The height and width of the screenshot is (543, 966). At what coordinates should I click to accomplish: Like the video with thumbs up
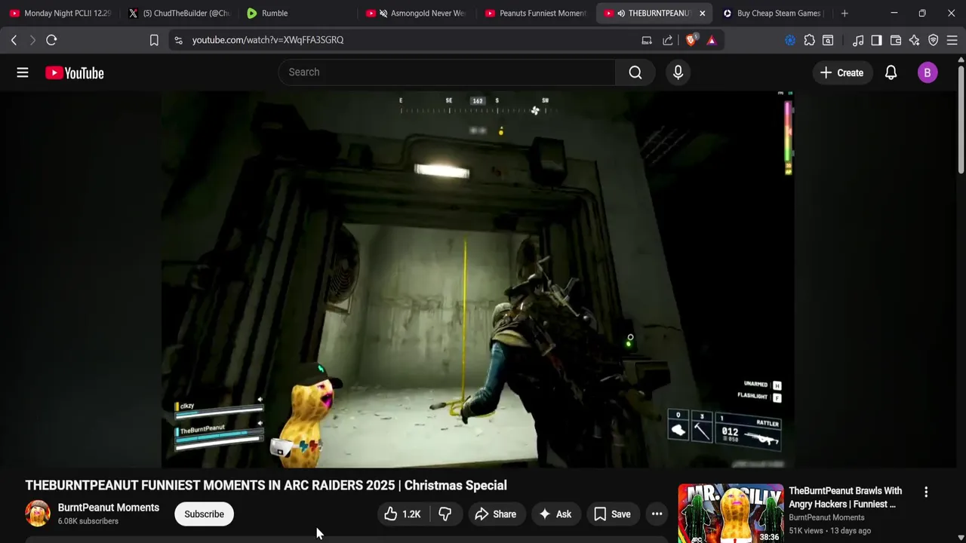[403, 514]
